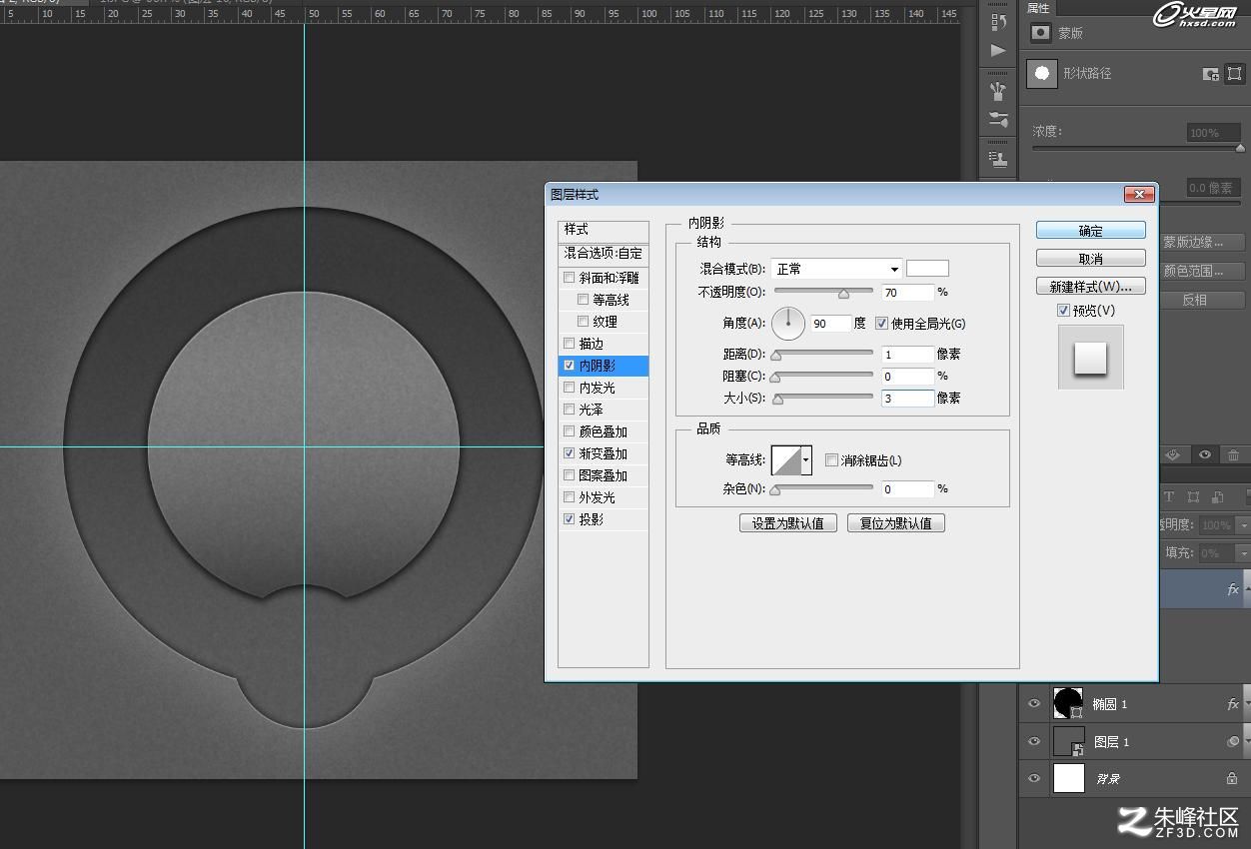Viewport: 1251px width, 849px height.
Task: Hide the 背景 layer
Action: tap(1034, 778)
